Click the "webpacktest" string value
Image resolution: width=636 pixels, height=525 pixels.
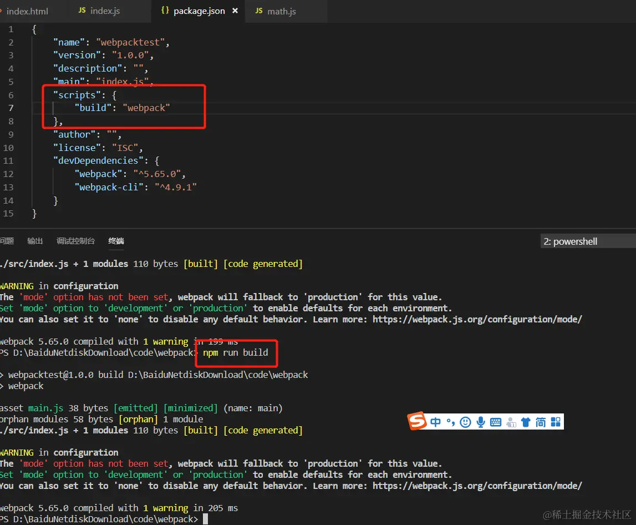point(130,42)
